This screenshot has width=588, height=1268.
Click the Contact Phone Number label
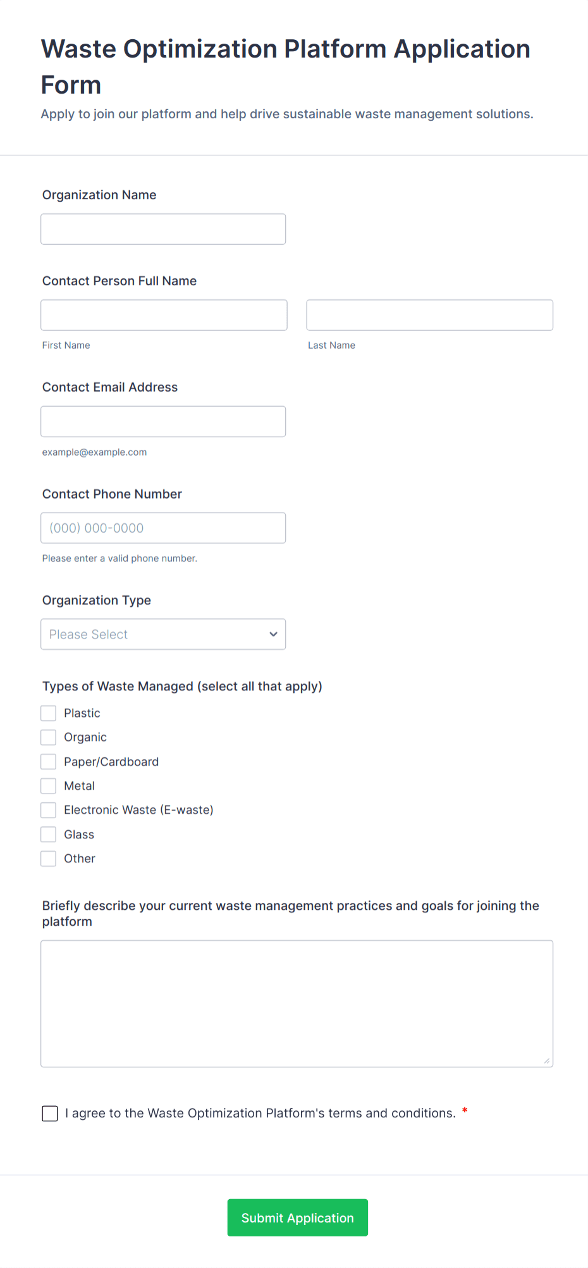click(x=112, y=494)
